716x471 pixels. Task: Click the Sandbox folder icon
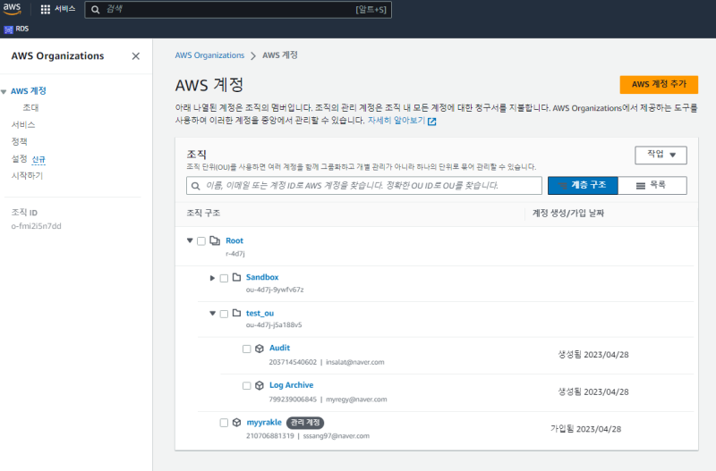[x=237, y=278]
